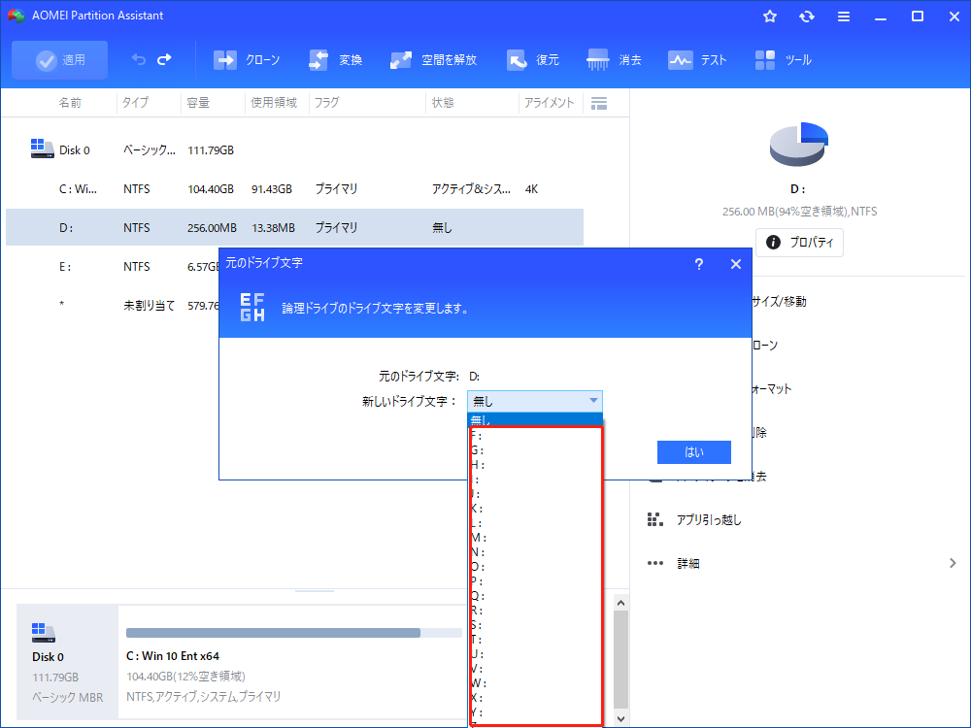This screenshot has width=971, height=728.
Task: Click the 適用 apply button
Action: (x=59, y=60)
